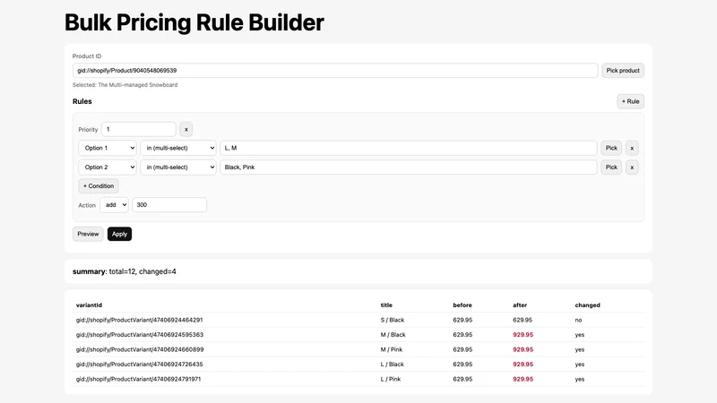
Task: Click the black Apply button
Action: point(119,234)
